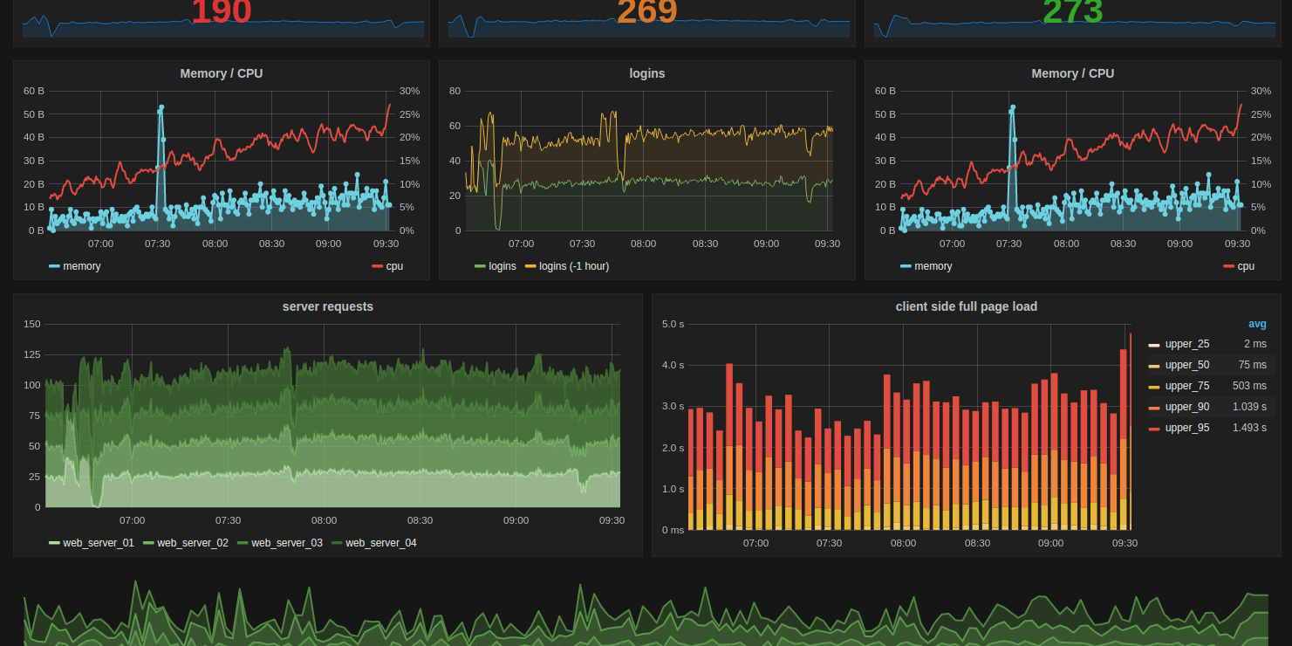Open the server requests panel title menu
1292x646 pixels.
pos(328,306)
